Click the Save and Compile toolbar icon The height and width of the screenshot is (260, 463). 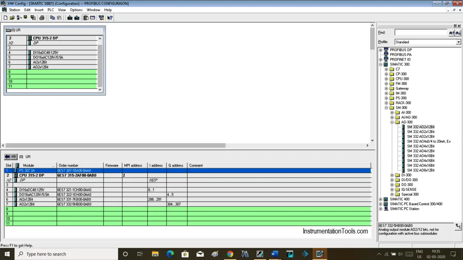click(33, 18)
